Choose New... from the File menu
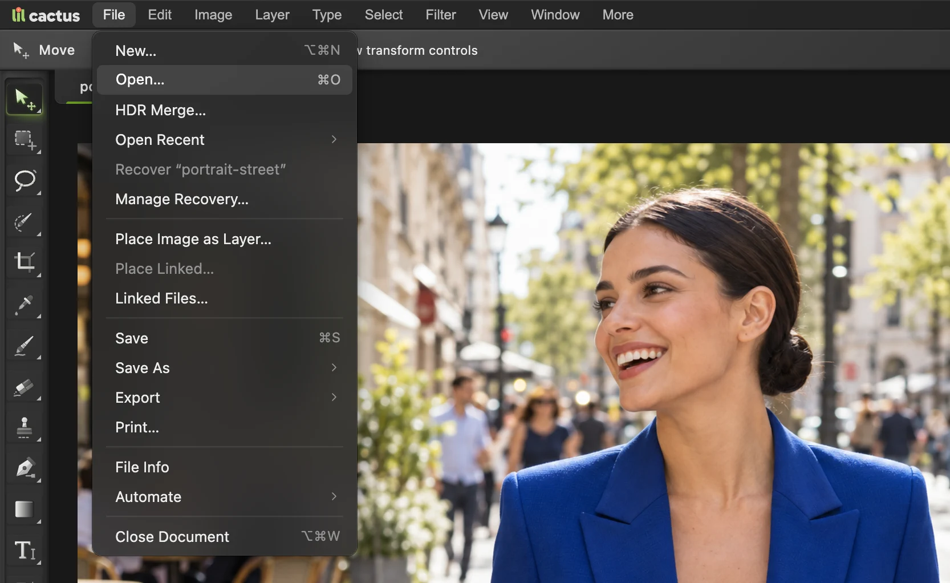Viewport: 950px width, 583px height. pyautogui.click(x=225, y=51)
